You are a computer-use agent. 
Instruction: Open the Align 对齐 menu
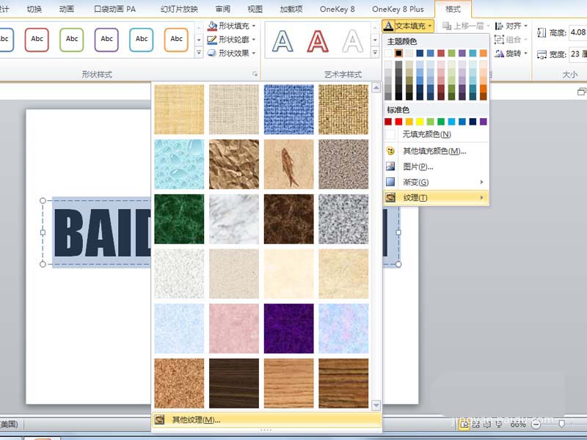pyautogui.click(x=511, y=26)
